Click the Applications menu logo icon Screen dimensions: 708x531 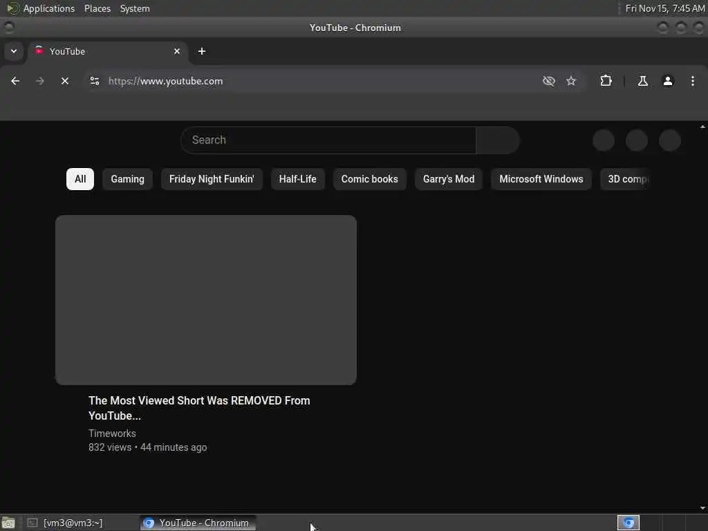click(x=12, y=8)
